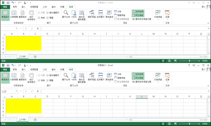The height and width of the screenshot is (126, 211).
Task: Click Macros icon in top window
Action: coord(167,13)
